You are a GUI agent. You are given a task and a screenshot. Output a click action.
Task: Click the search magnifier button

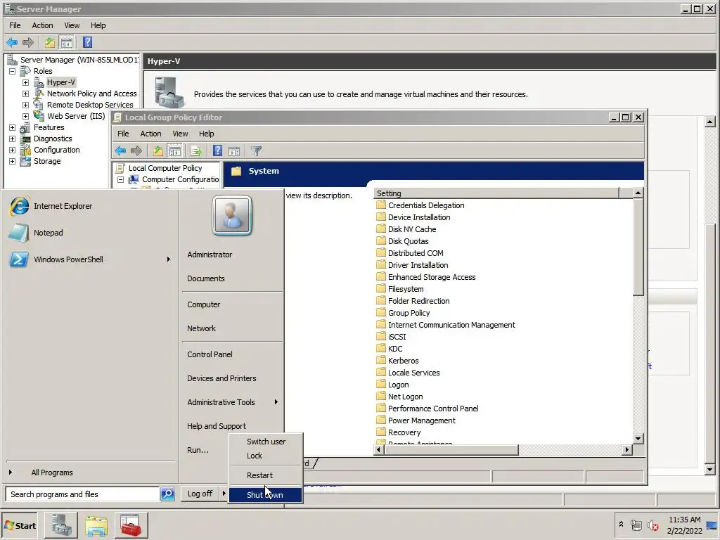tap(167, 494)
